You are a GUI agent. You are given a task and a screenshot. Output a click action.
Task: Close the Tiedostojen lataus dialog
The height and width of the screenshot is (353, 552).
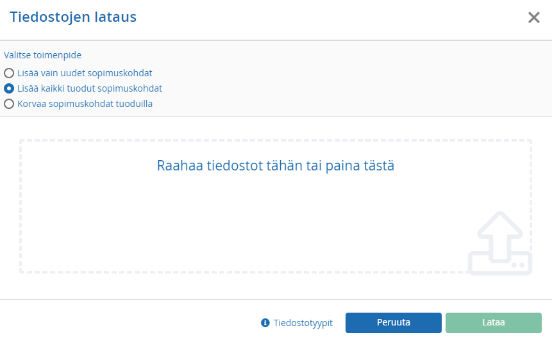point(533,17)
